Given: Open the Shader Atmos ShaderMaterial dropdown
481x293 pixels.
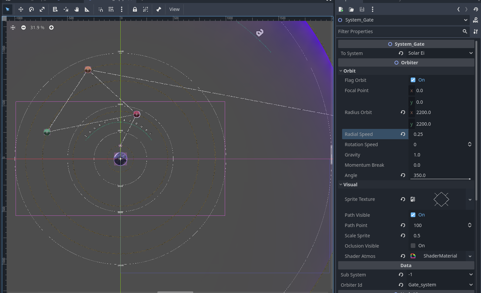Looking at the screenshot, I should 470,256.
